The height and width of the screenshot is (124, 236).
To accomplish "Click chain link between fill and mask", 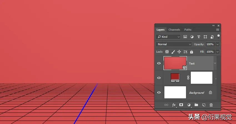I will 188,78.
